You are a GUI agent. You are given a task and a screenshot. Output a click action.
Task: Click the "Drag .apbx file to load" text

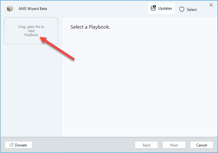coord(31,29)
